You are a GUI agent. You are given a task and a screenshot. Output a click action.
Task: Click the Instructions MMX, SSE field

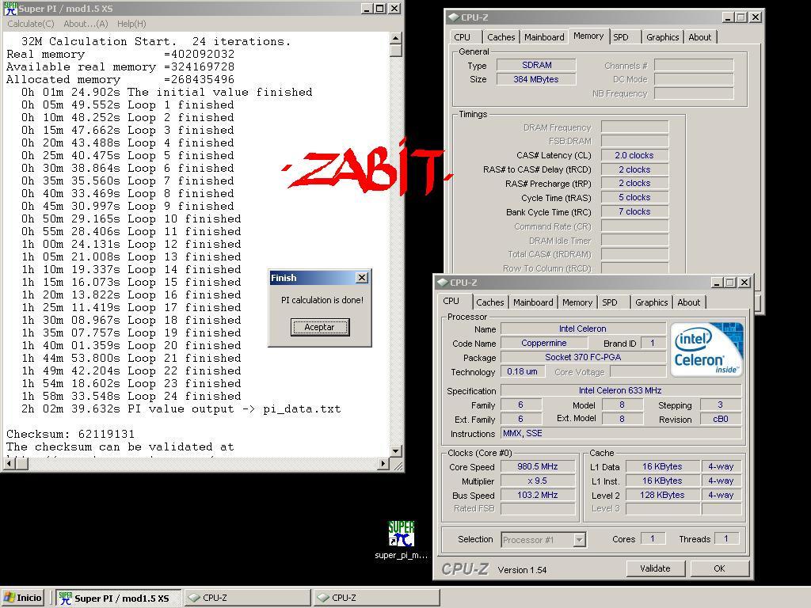pos(621,433)
